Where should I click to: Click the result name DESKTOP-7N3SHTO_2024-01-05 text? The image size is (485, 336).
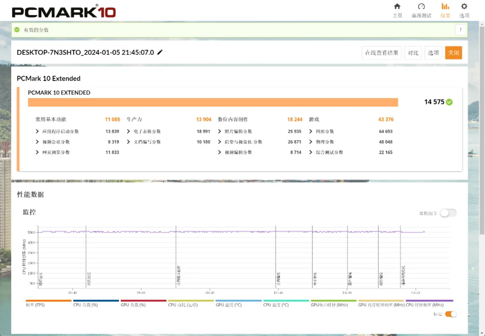coord(85,52)
